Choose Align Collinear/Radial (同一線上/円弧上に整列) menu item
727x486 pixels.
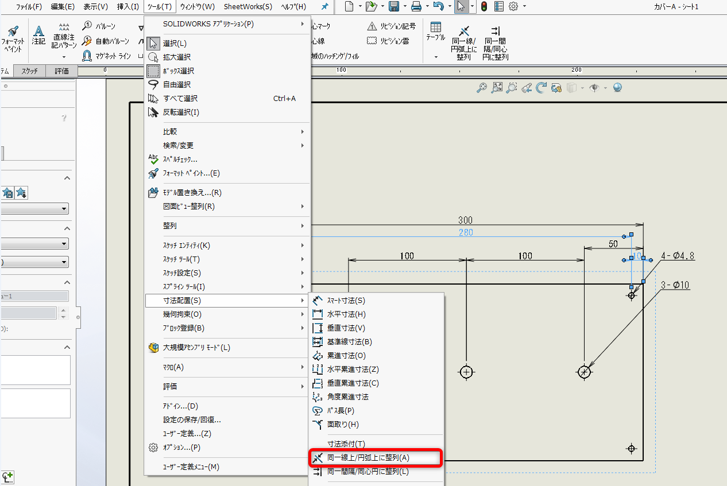coord(368,458)
